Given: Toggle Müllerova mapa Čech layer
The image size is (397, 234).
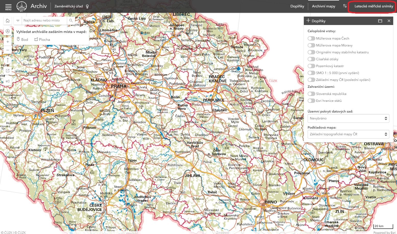Looking at the screenshot, I should point(311,38).
